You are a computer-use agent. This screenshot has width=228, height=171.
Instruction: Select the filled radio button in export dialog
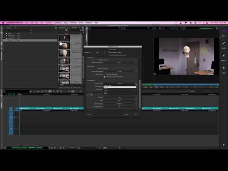click(104, 77)
